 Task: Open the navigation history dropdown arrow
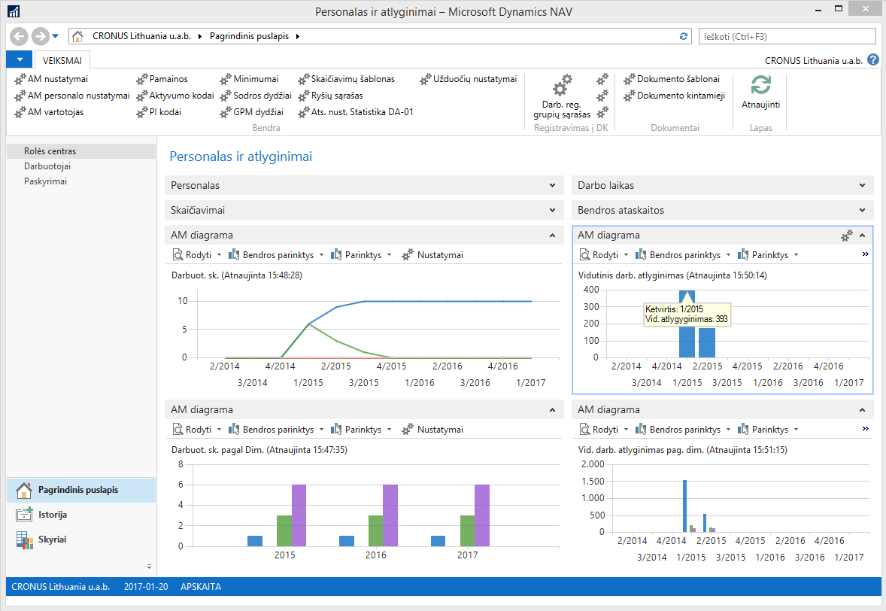click(x=56, y=36)
